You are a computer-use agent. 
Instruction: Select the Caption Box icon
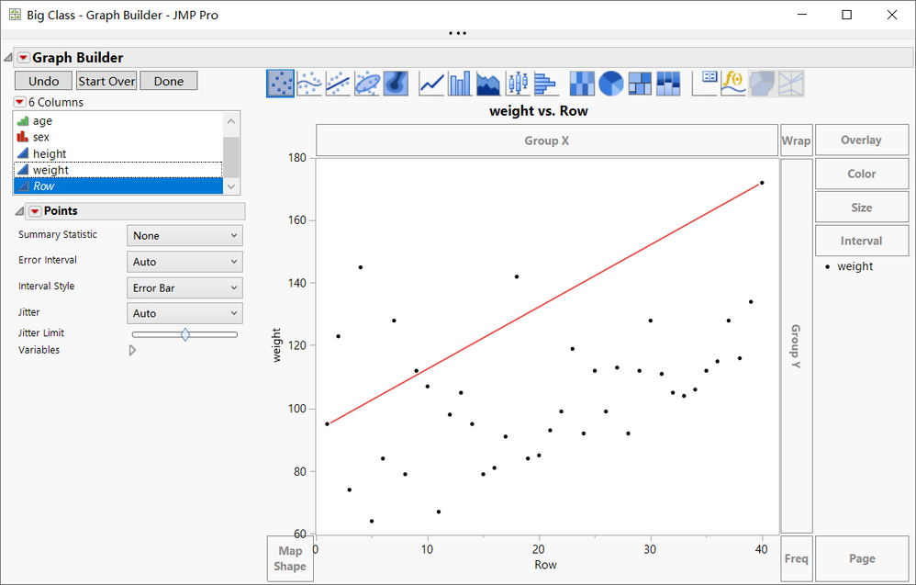[705, 83]
